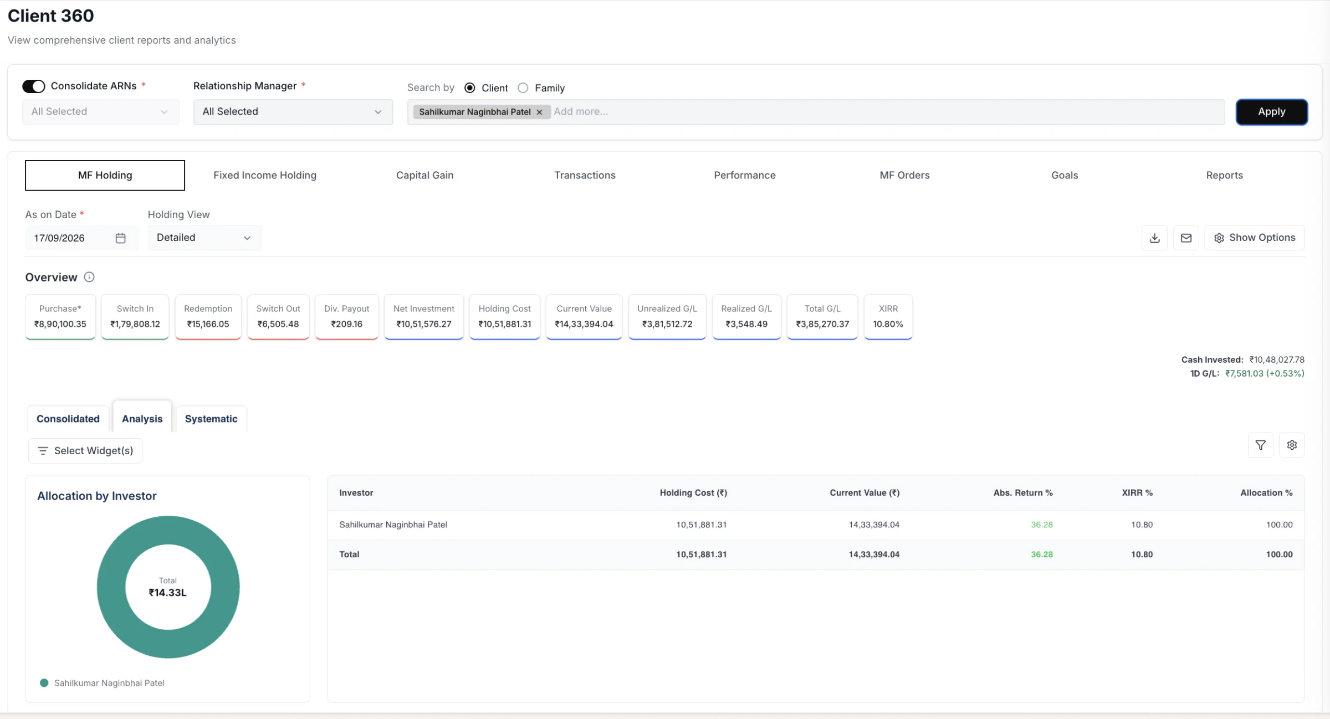Click the Redemption overview card
The height and width of the screenshot is (719, 1330).
pyautogui.click(x=208, y=316)
